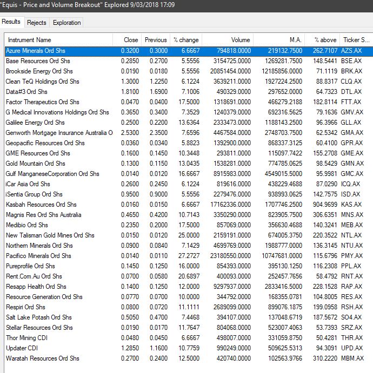Select iSentia Group Ord Shs row
Viewport: 373px width, 373px height.
189,194
